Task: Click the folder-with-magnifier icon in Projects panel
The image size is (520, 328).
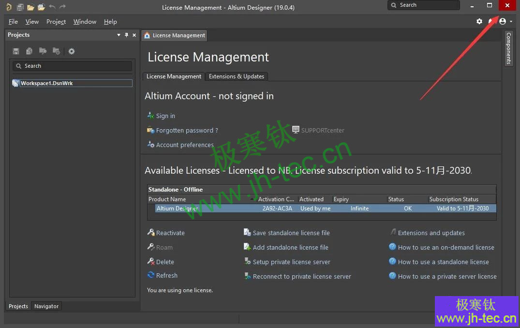Action: point(43,51)
